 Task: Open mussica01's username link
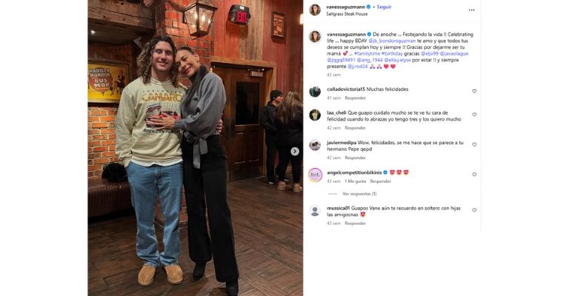[x=338, y=209]
